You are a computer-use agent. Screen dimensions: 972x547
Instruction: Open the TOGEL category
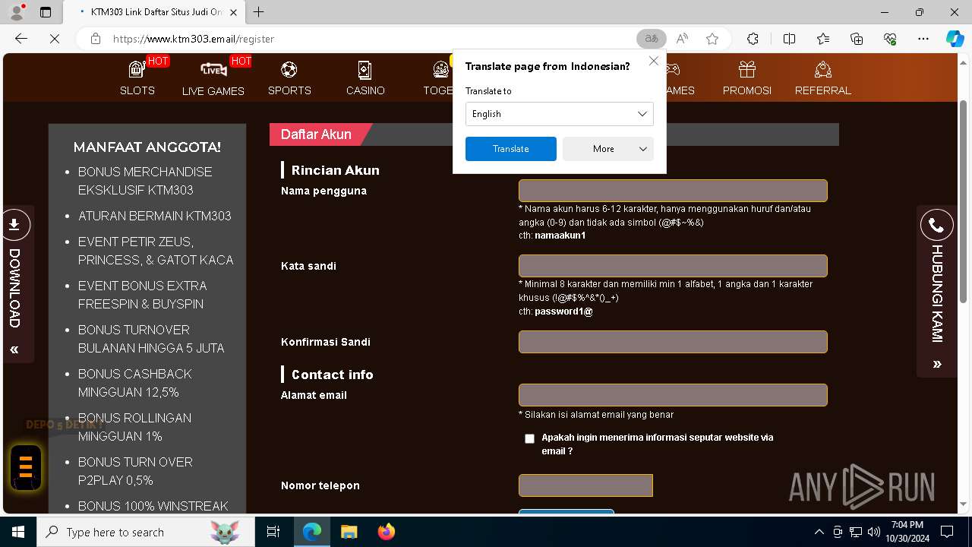point(438,78)
